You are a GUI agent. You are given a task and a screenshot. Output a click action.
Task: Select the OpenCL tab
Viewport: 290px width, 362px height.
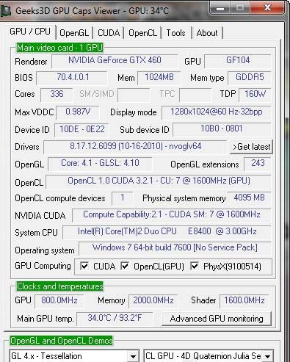click(x=142, y=33)
